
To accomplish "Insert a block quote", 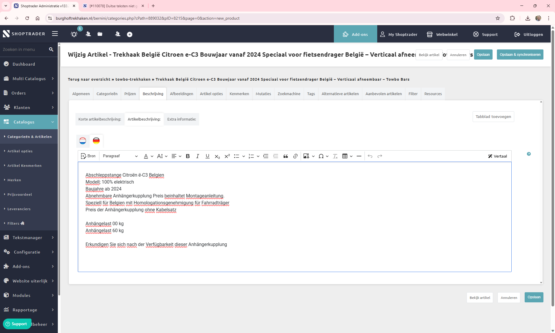I will click(x=286, y=156).
